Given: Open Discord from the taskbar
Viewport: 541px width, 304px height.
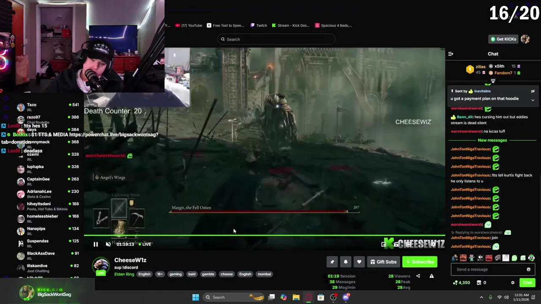Looking at the screenshot, I should point(346,297).
